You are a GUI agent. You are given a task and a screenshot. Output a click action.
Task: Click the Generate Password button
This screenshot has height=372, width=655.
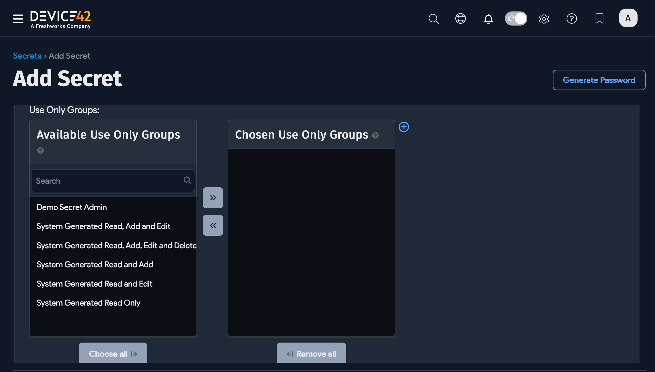(599, 80)
